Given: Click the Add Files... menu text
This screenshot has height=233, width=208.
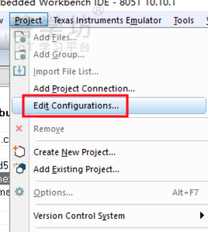Looking at the screenshot, I should point(55,37).
